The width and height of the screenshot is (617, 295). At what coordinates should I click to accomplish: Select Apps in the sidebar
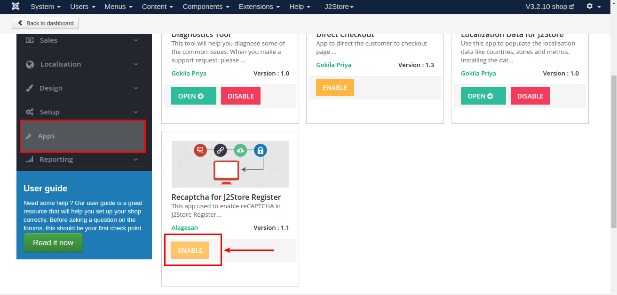point(83,136)
